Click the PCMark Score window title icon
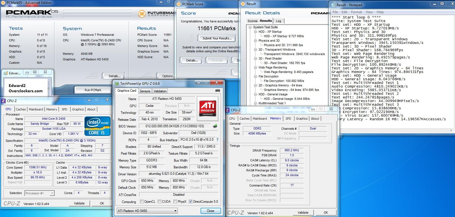Viewport: 455px width, 217px height. point(179,4)
